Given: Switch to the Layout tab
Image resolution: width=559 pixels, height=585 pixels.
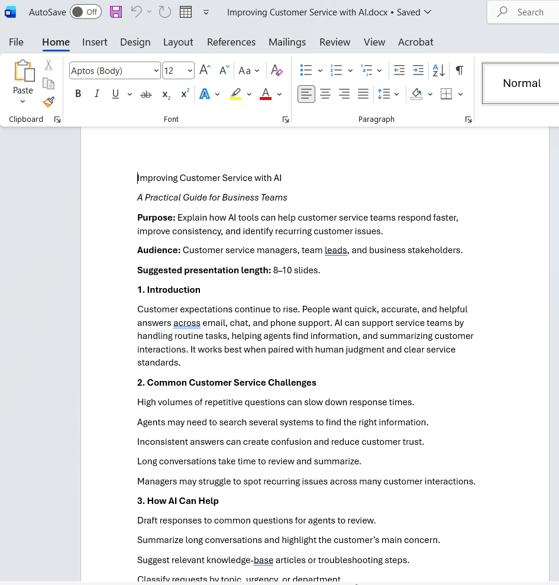Looking at the screenshot, I should coord(178,42).
